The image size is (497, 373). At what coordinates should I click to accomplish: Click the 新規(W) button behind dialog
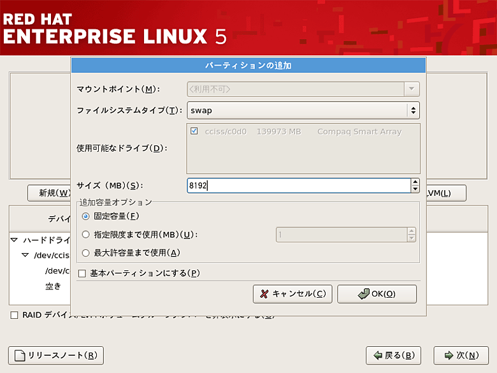[x=50, y=193]
